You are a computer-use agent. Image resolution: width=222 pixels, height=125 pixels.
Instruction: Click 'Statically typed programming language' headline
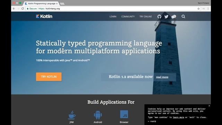(99, 43)
